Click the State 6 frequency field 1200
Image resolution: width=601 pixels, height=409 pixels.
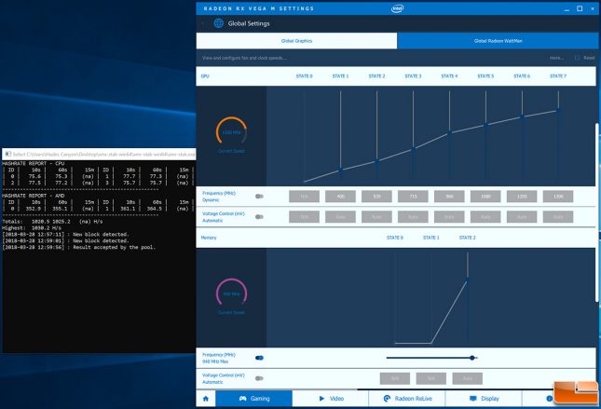pyautogui.click(x=522, y=197)
